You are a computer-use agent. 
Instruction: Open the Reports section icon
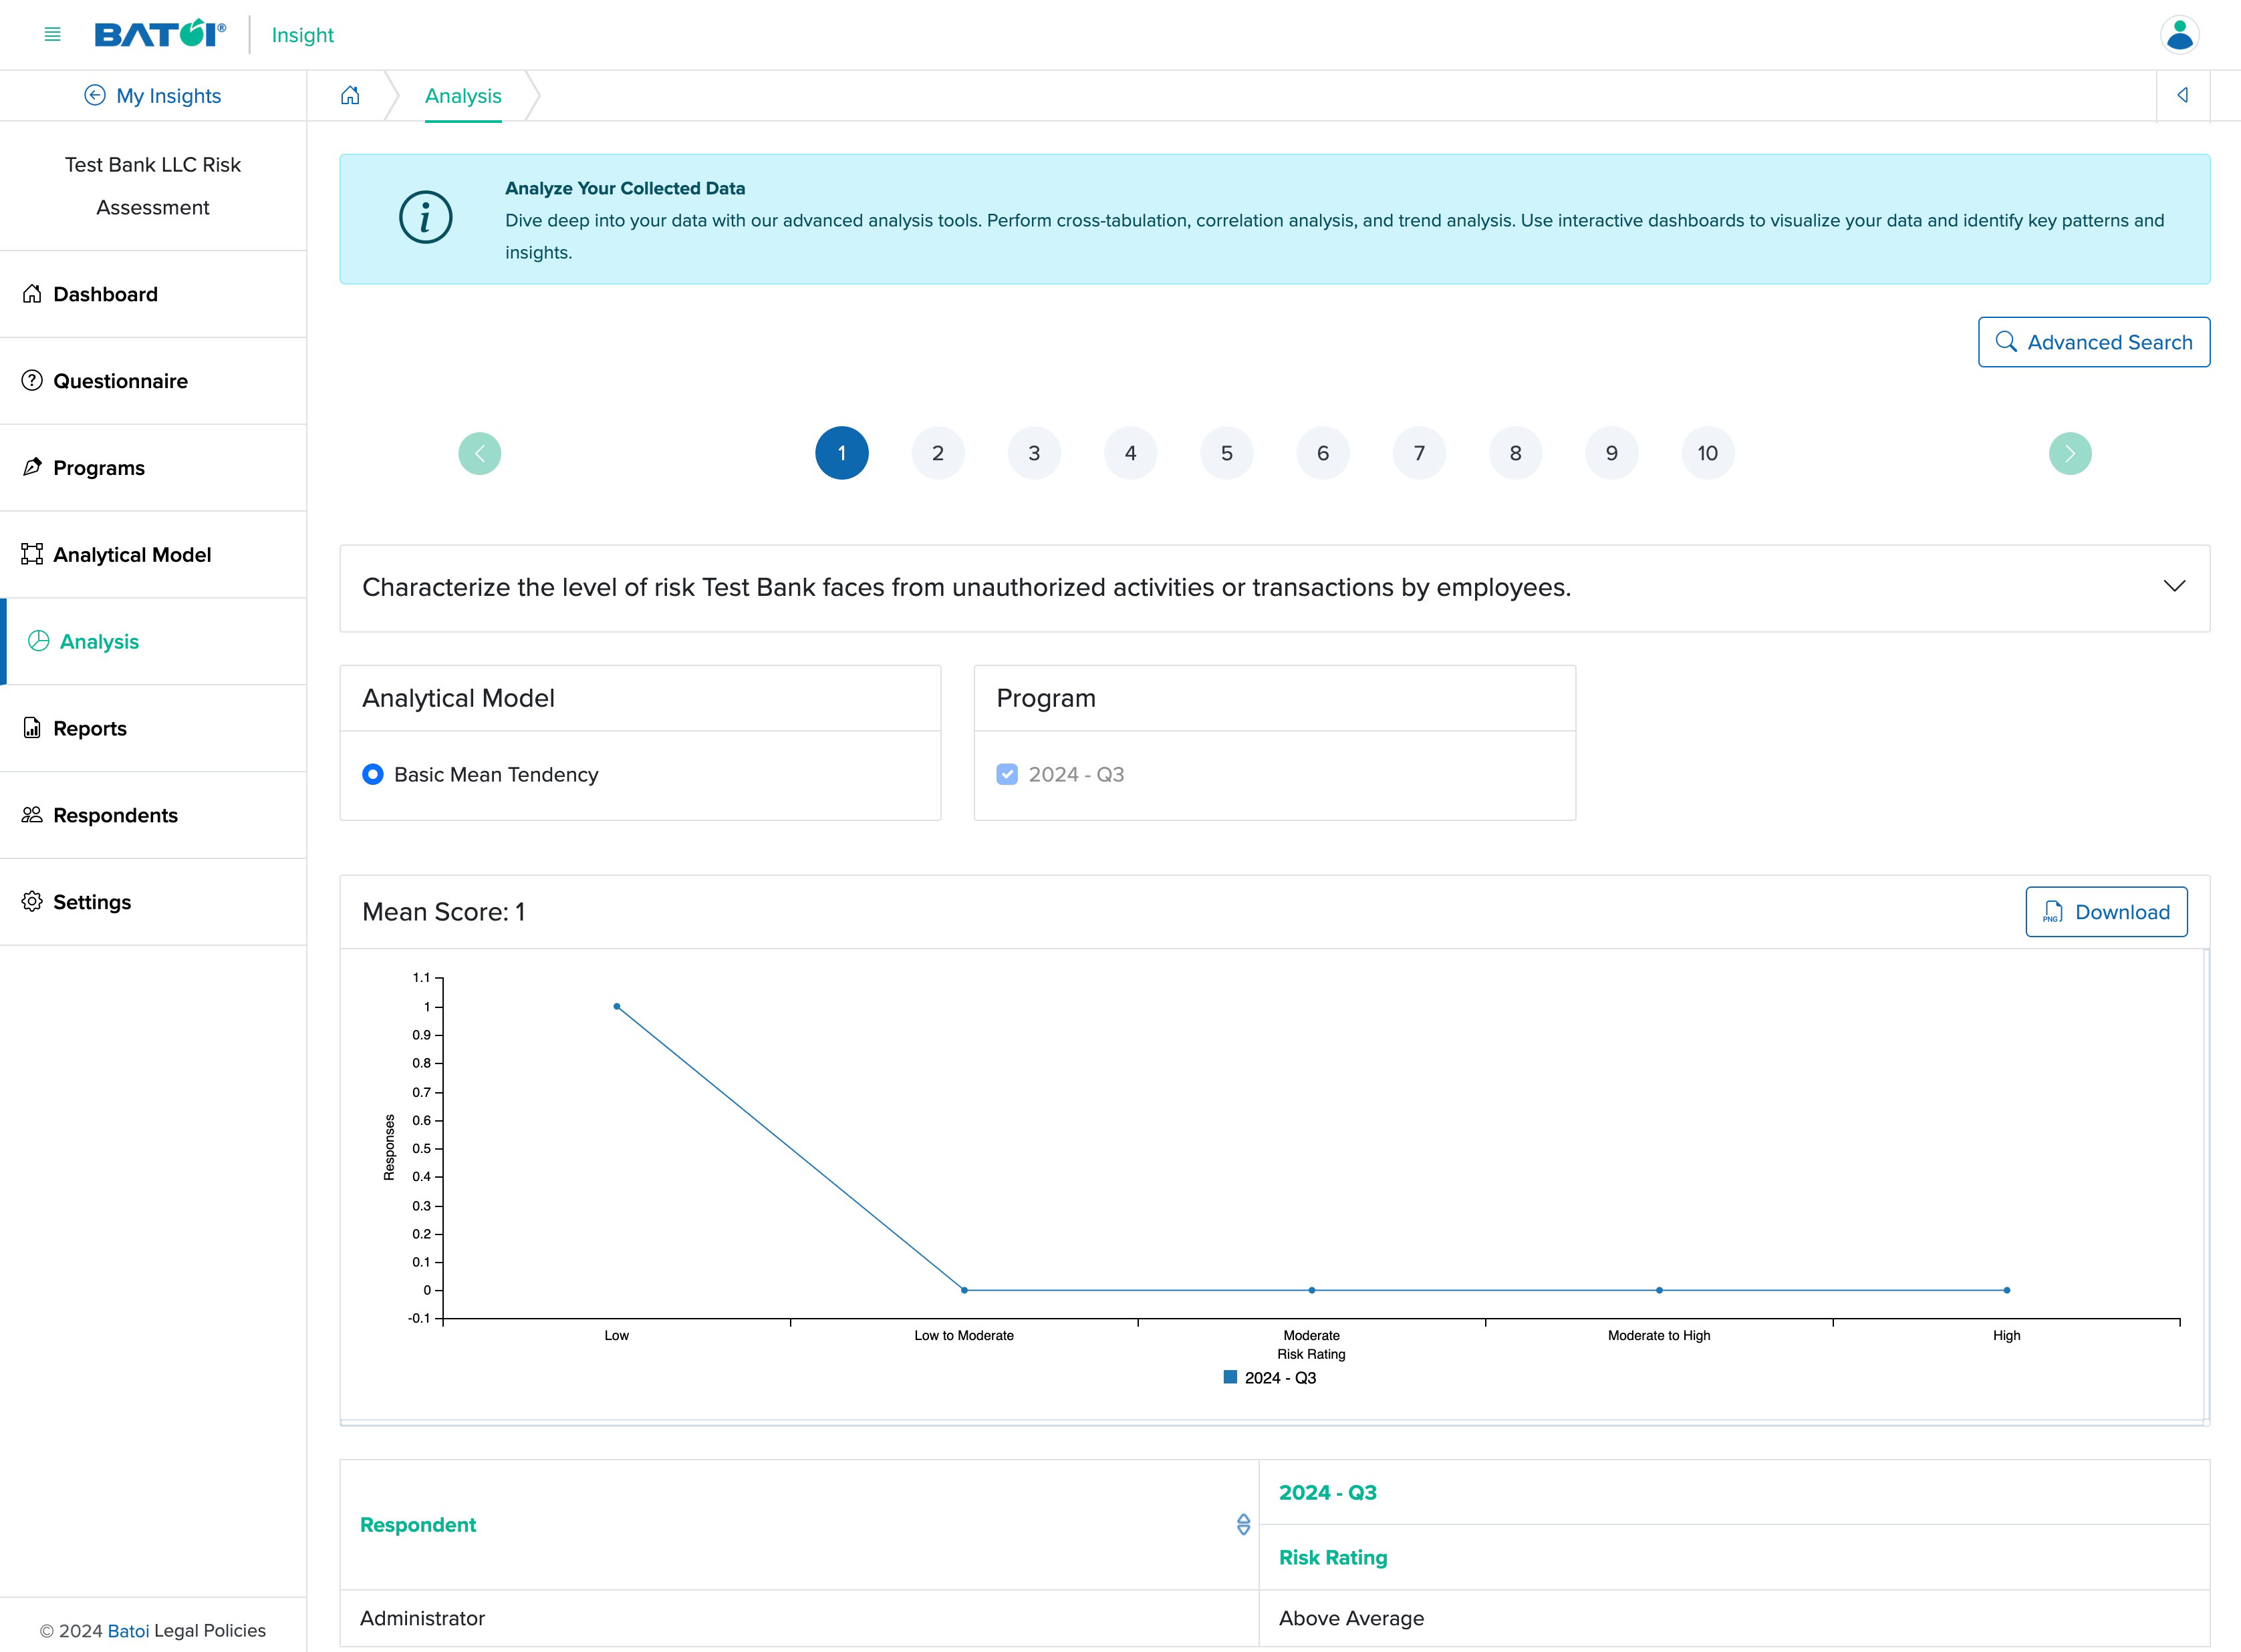pyautogui.click(x=33, y=727)
